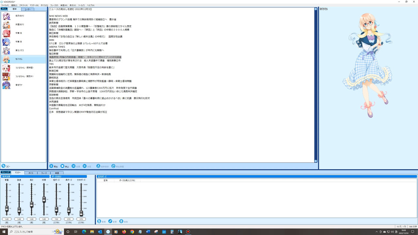Click the taskbar search box
The image size is (418, 235).
36,232
